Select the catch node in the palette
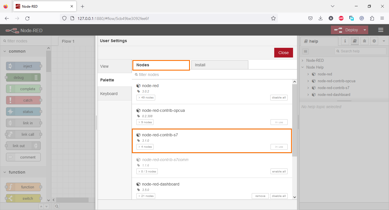Viewport: 389px width, 210px height. (23, 100)
